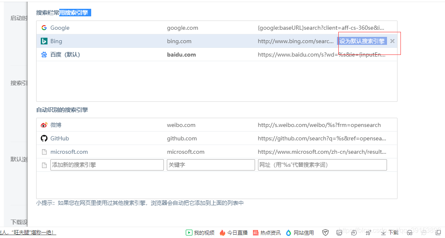Click the news headline ticker link

coord(28,233)
